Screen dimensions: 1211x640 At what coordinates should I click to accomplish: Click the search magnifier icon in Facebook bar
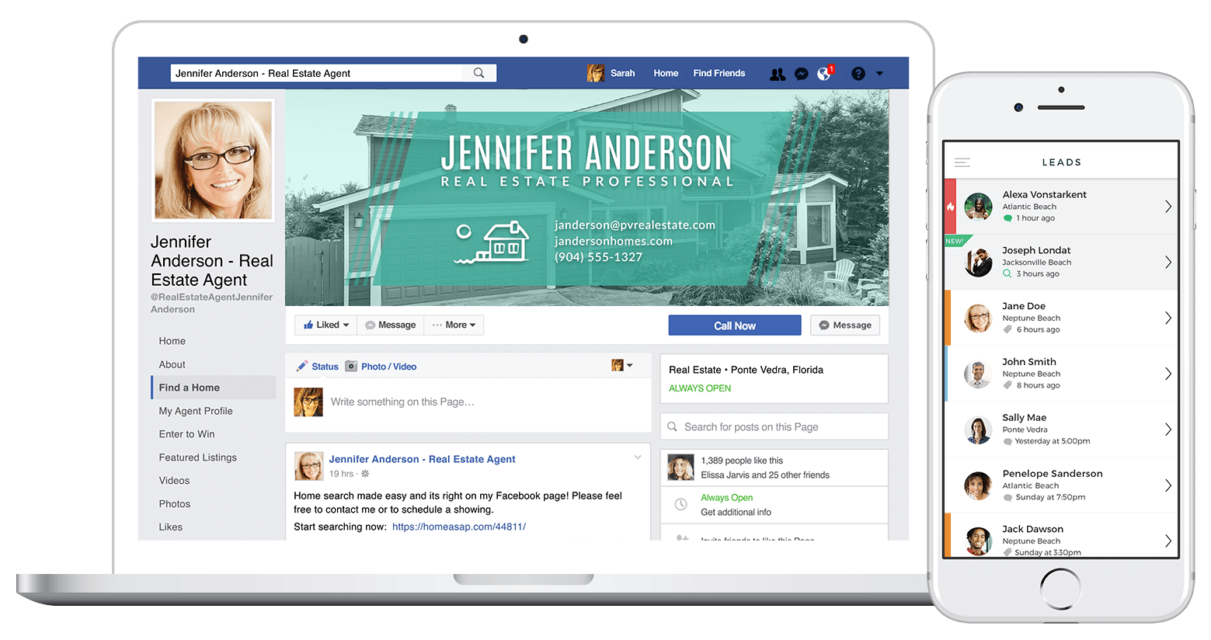478,73
